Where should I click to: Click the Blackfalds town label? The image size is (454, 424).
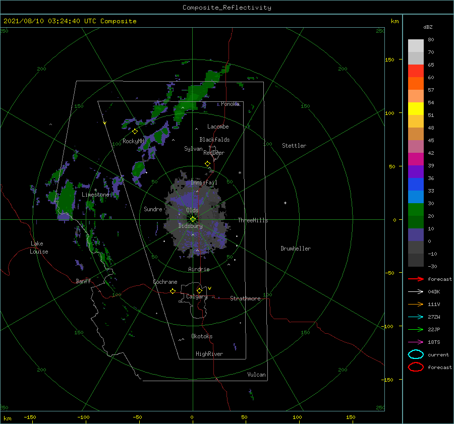[x=214, y=140]
